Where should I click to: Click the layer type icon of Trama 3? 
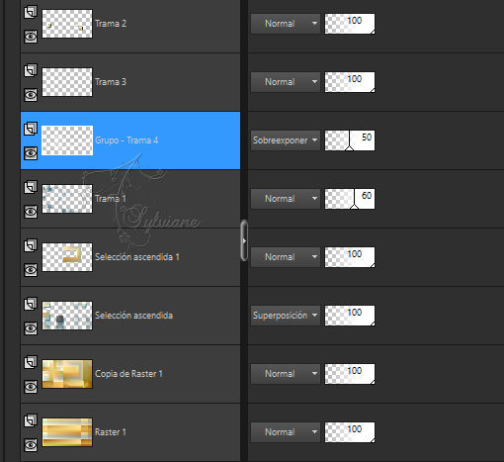[31, 70]
